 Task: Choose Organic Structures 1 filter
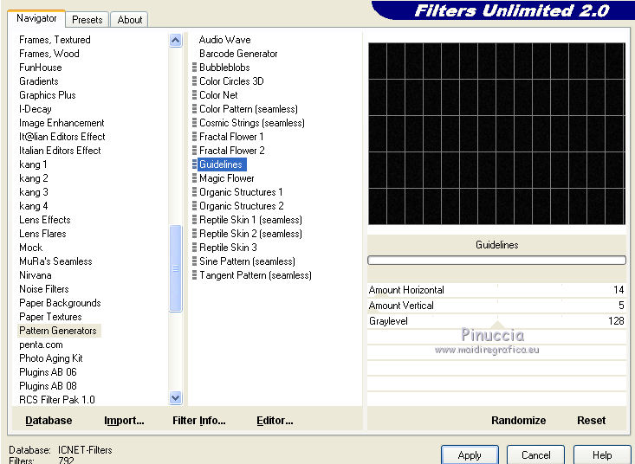click(241, 192)
